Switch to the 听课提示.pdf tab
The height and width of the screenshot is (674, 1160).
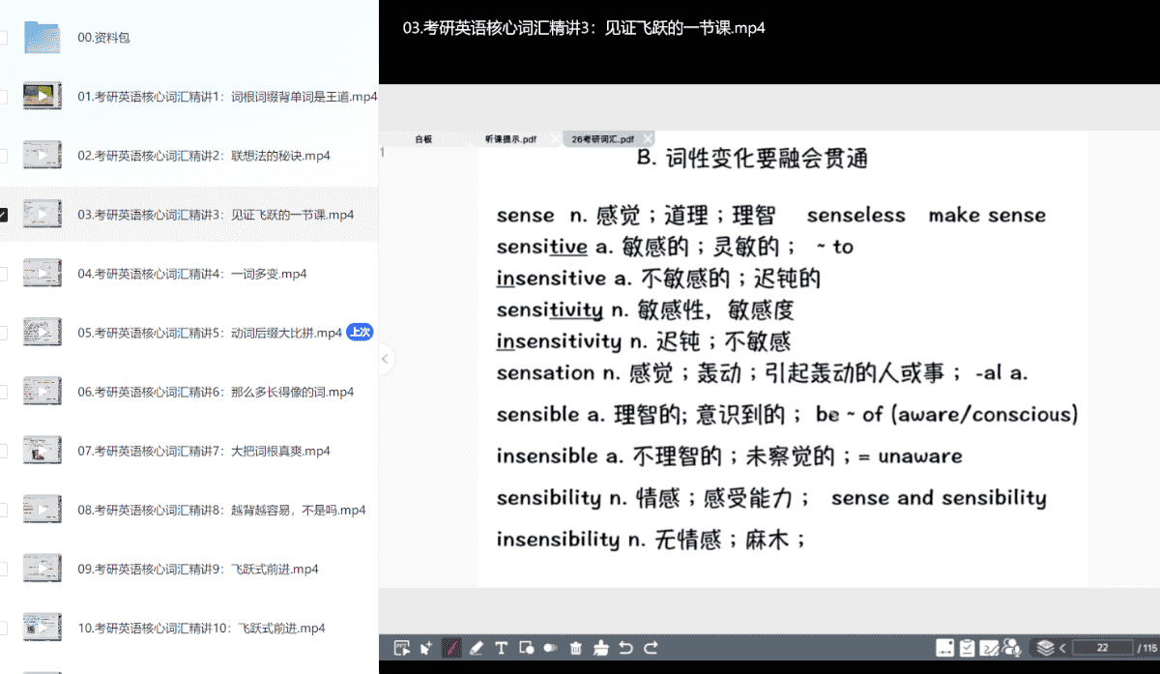(510, 139)
